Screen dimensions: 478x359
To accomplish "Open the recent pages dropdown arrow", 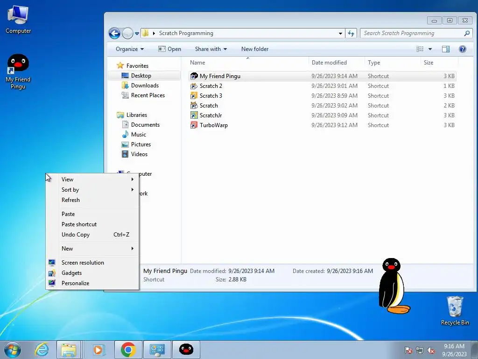I will coord(137,34).
